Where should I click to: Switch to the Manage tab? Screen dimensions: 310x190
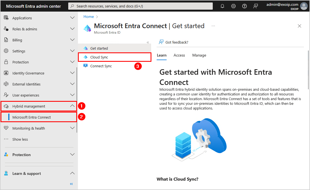[199, 55]
